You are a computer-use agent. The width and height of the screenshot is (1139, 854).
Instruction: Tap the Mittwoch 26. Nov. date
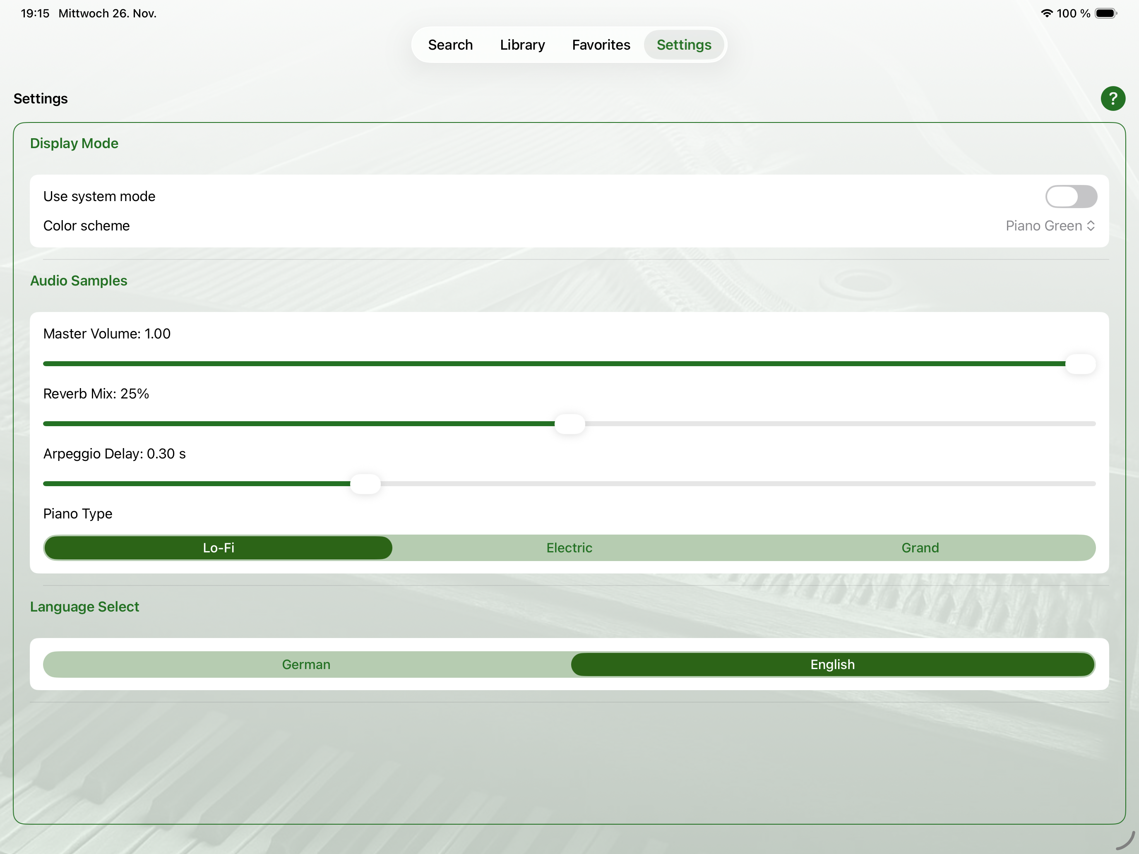[107, 13]
